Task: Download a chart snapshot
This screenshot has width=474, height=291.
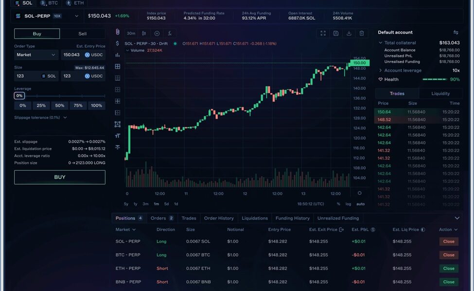Action: pos(349,33)
